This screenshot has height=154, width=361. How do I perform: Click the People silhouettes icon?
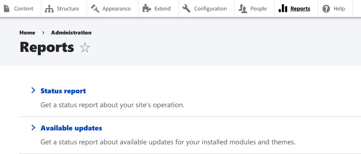(243, 9)
